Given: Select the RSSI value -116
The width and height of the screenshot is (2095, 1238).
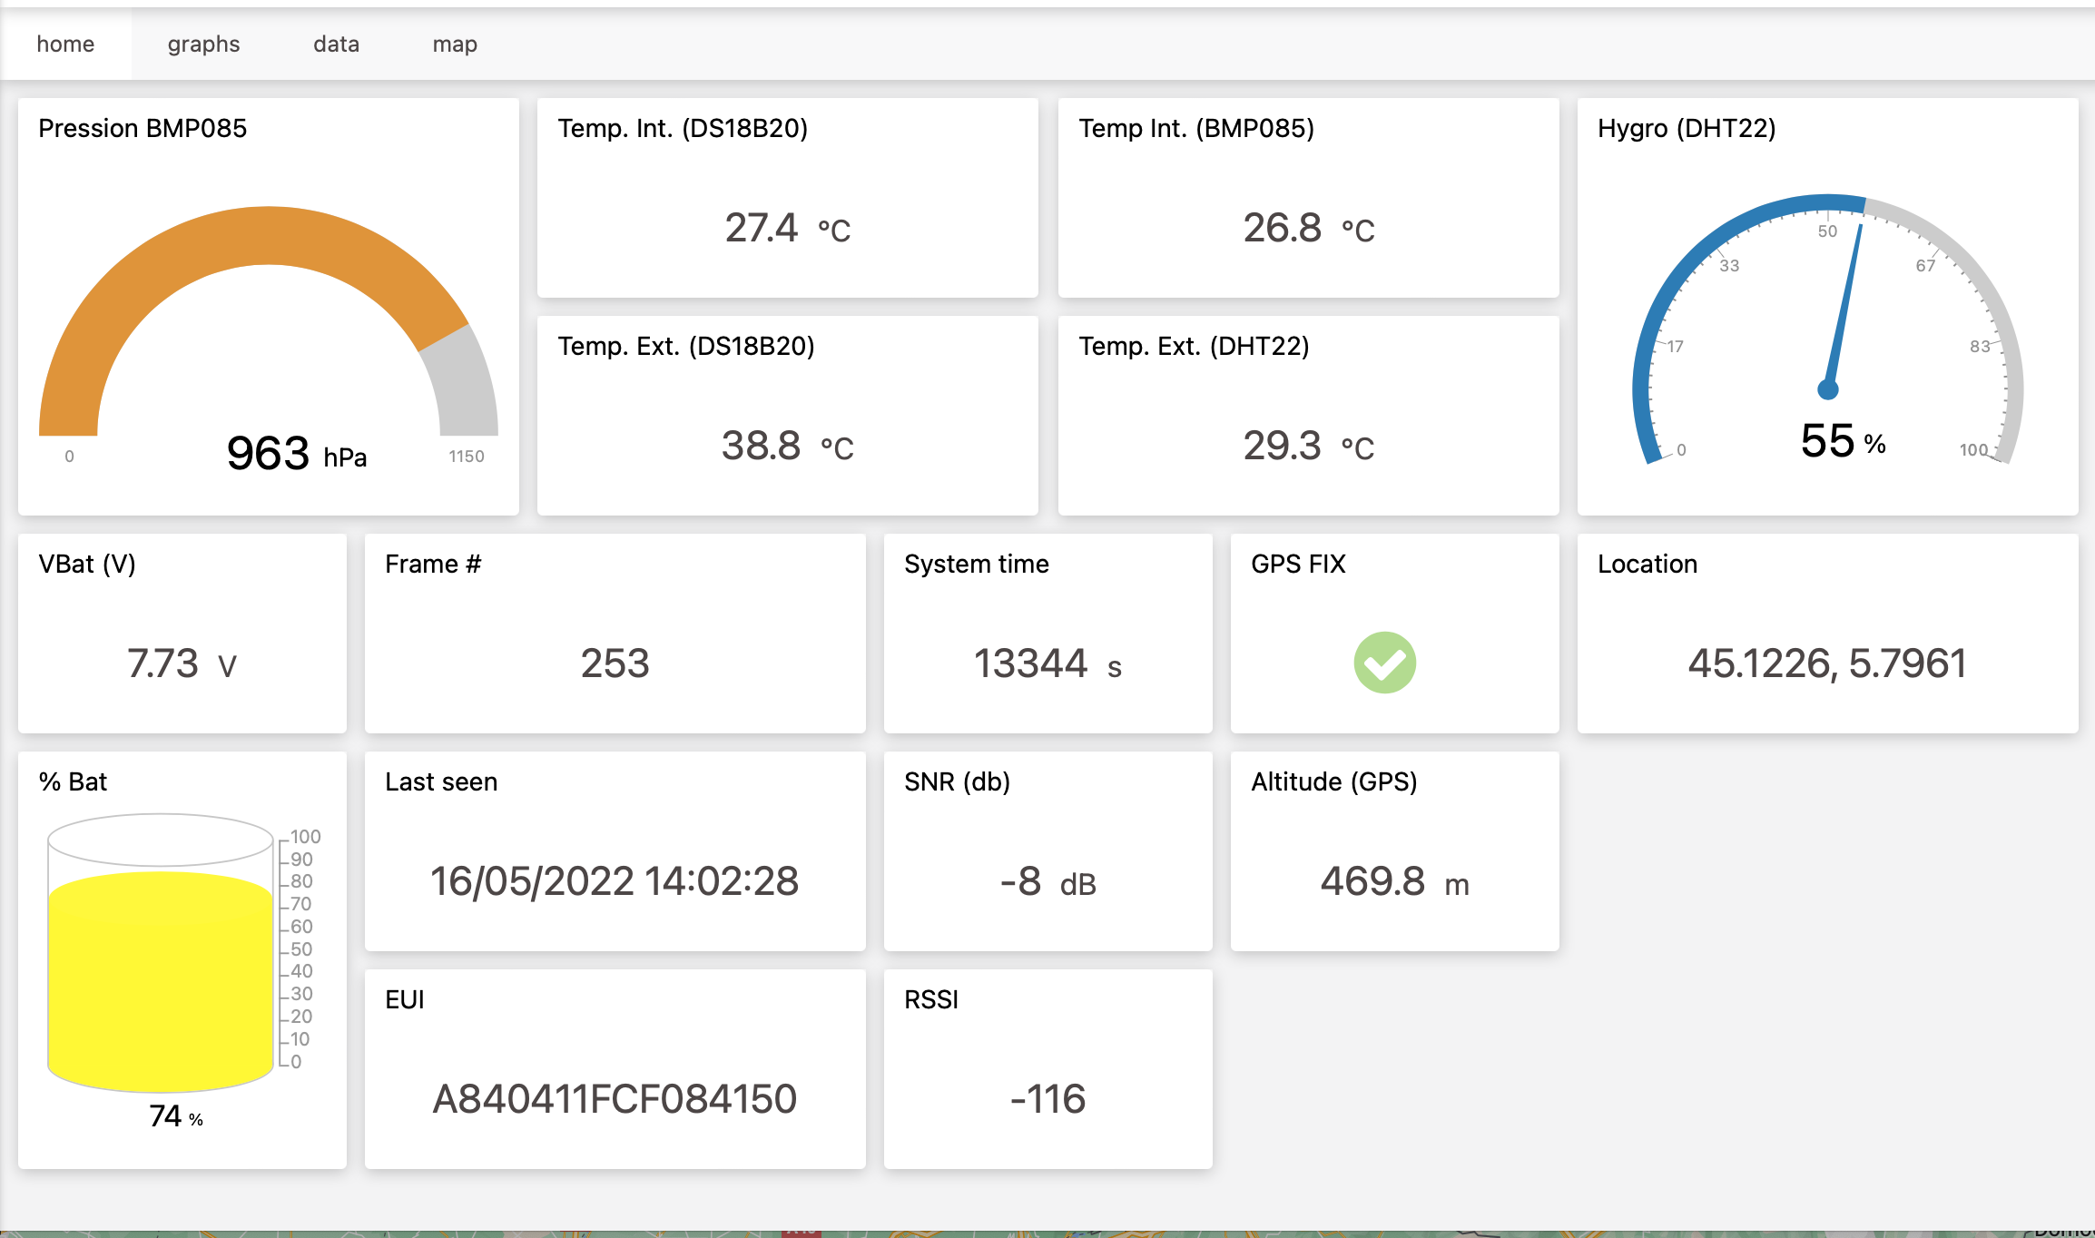Looking at the screenshot, I should (x=1048, y=1099).
